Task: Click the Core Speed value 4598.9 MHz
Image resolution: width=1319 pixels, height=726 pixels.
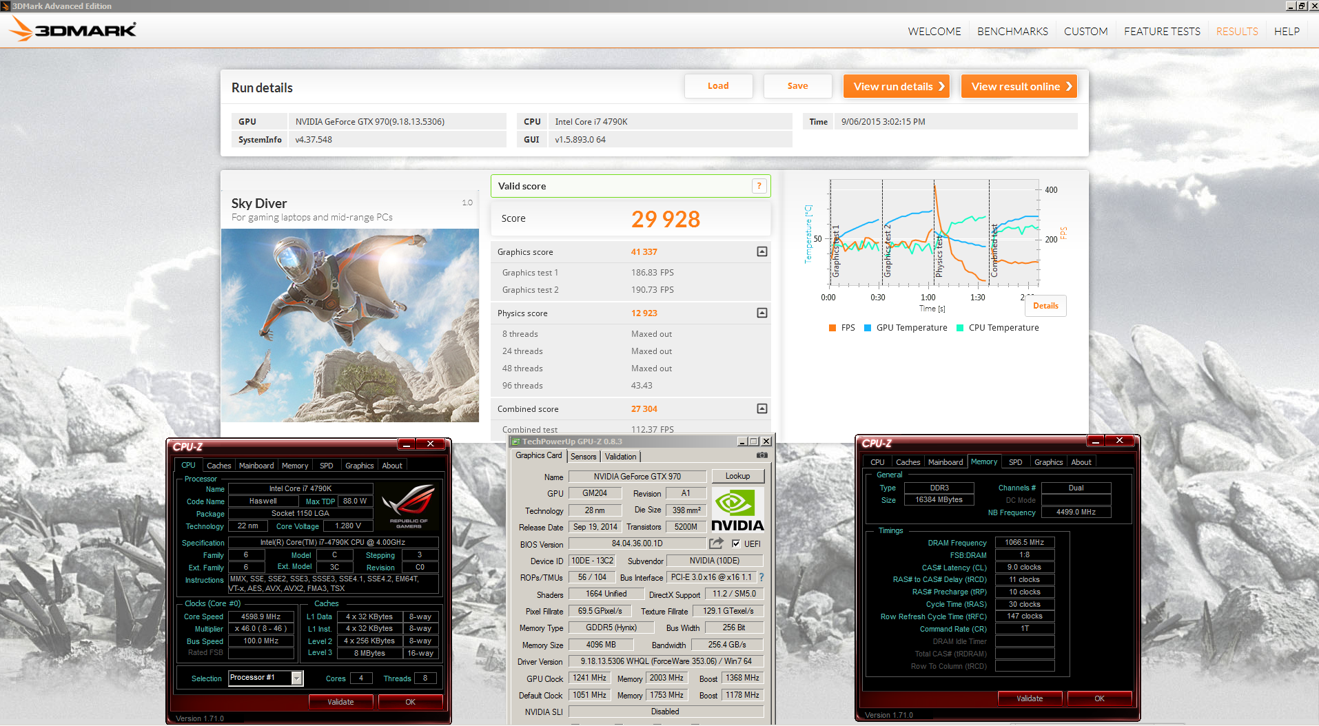Action: point(260,616)
